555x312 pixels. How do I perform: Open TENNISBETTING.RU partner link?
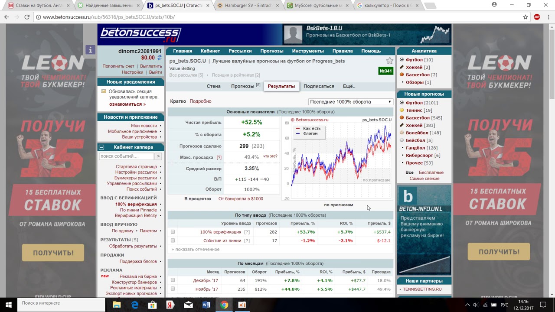pos(422,289)
